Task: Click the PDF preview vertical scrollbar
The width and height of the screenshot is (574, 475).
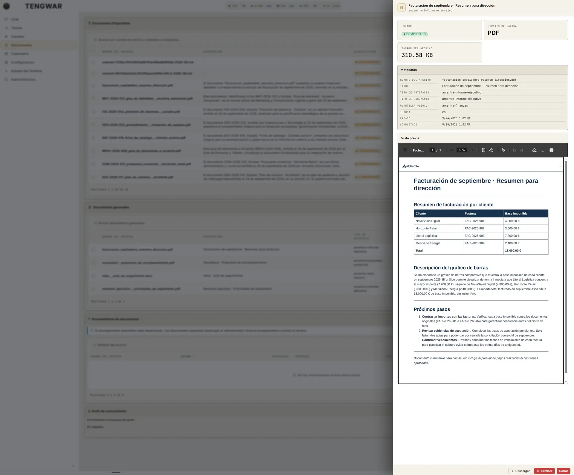Action: [x=566, y=266]
